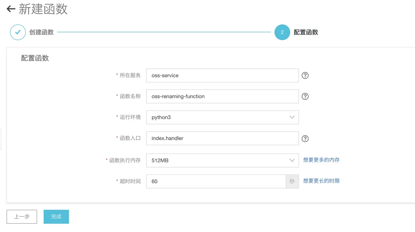Focus the 超时时间 input showing 60
Image resolution: width=415 pixels, height=232 pixels.
(216, 181)
